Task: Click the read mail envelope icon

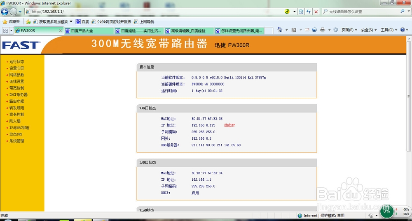Action: pos(307,30)
